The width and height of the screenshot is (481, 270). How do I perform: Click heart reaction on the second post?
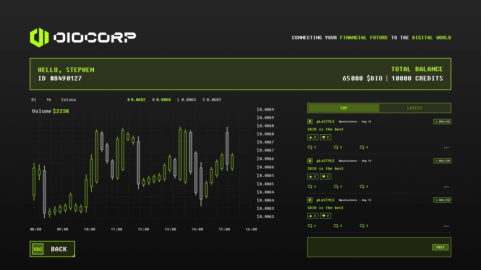[x=325, y=176]
